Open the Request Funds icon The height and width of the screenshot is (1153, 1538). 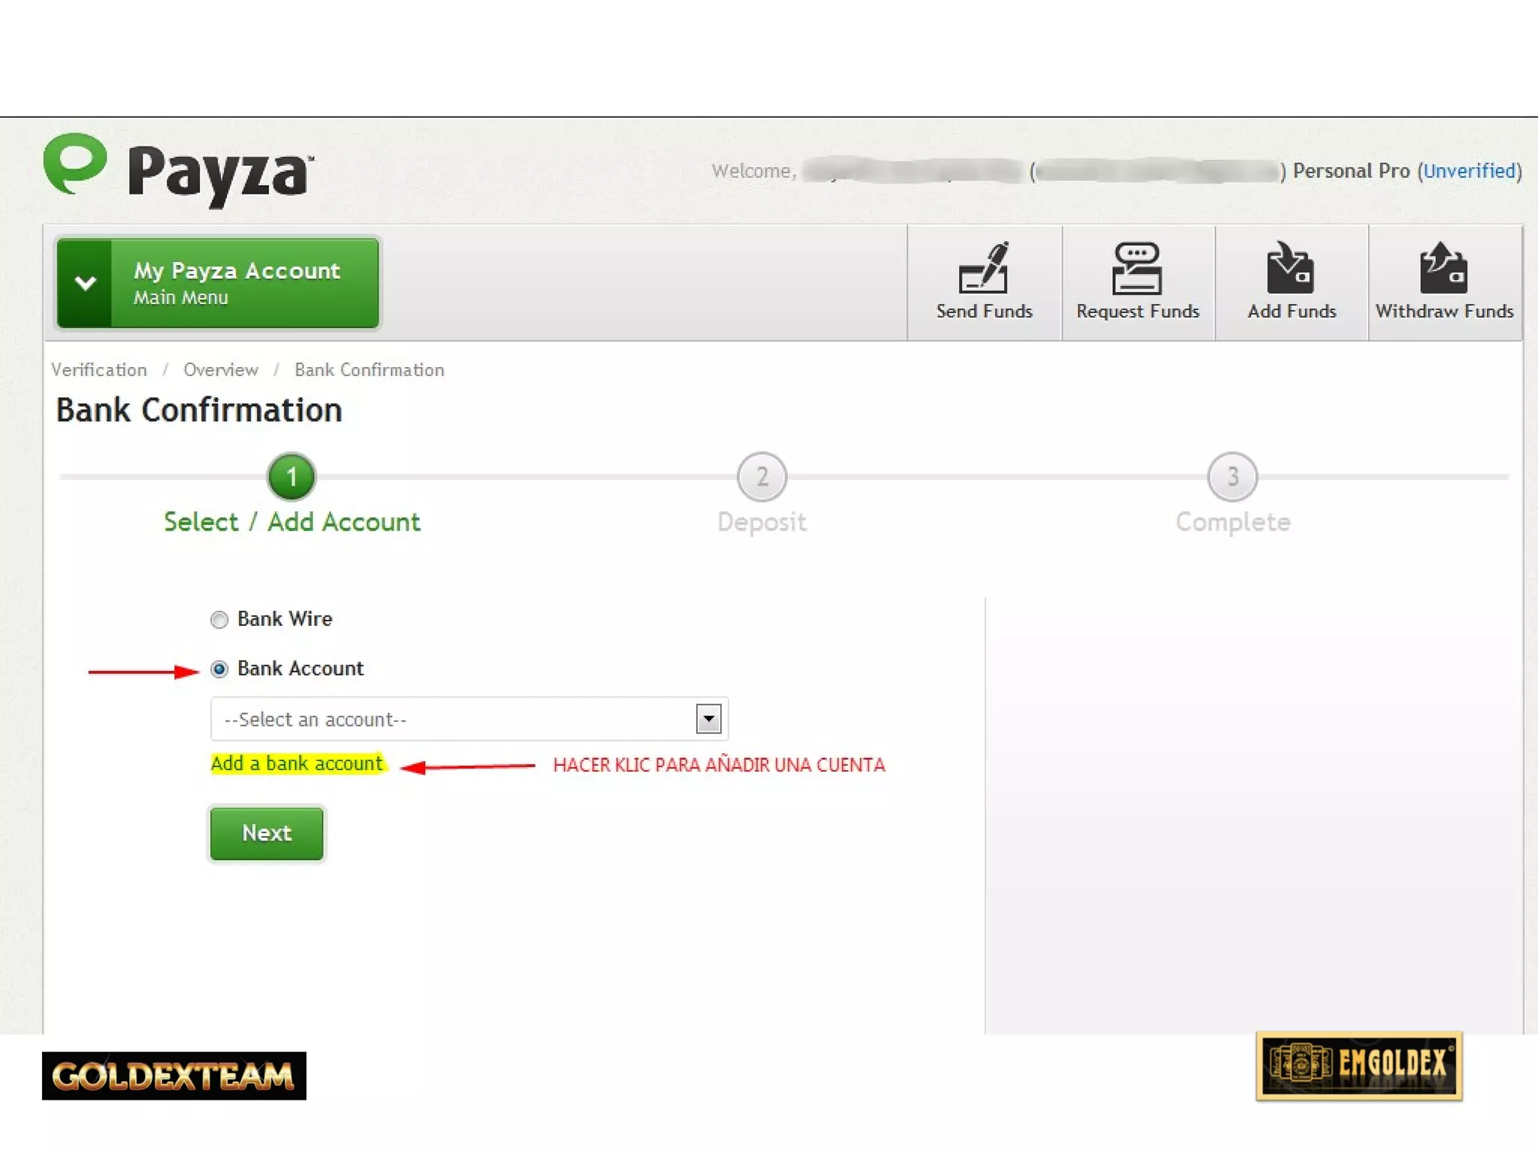(x=1136, y=268)
